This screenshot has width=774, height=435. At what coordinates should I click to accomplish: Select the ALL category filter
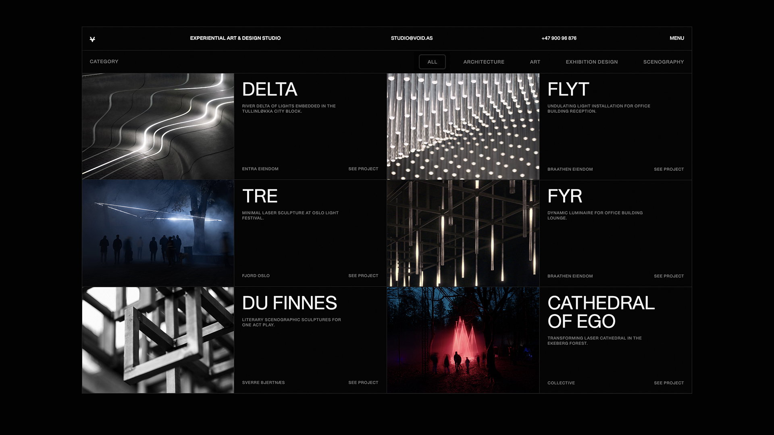(432, 62)
